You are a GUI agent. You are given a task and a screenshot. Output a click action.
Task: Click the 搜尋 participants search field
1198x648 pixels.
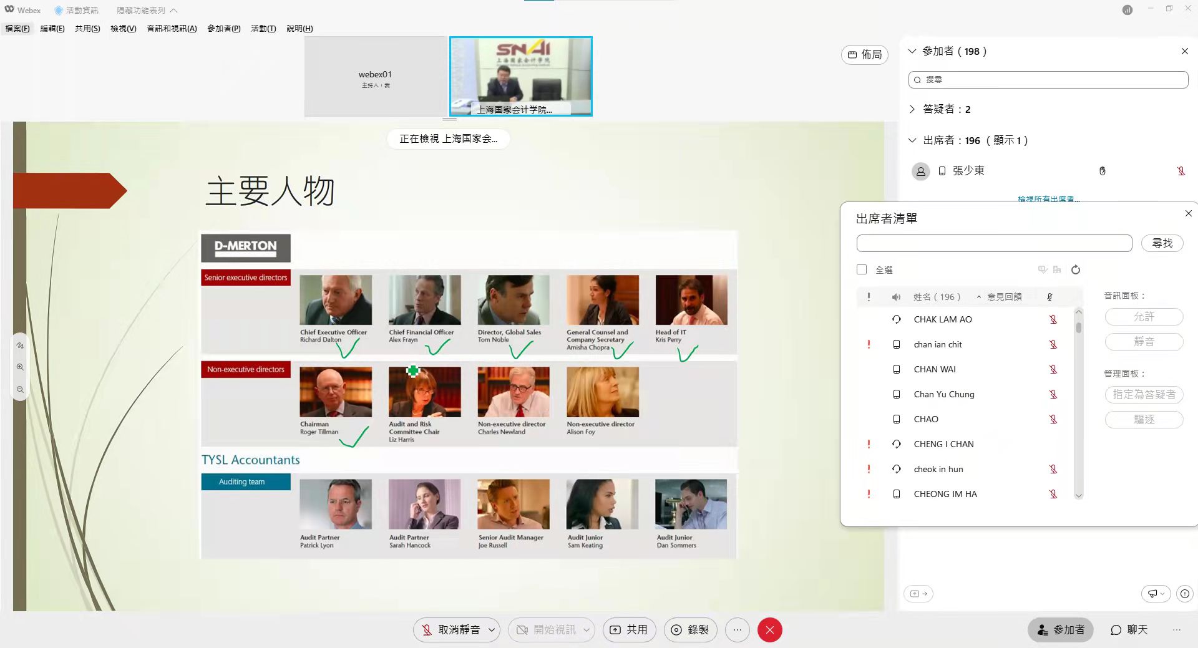[x=1048, y=80]
